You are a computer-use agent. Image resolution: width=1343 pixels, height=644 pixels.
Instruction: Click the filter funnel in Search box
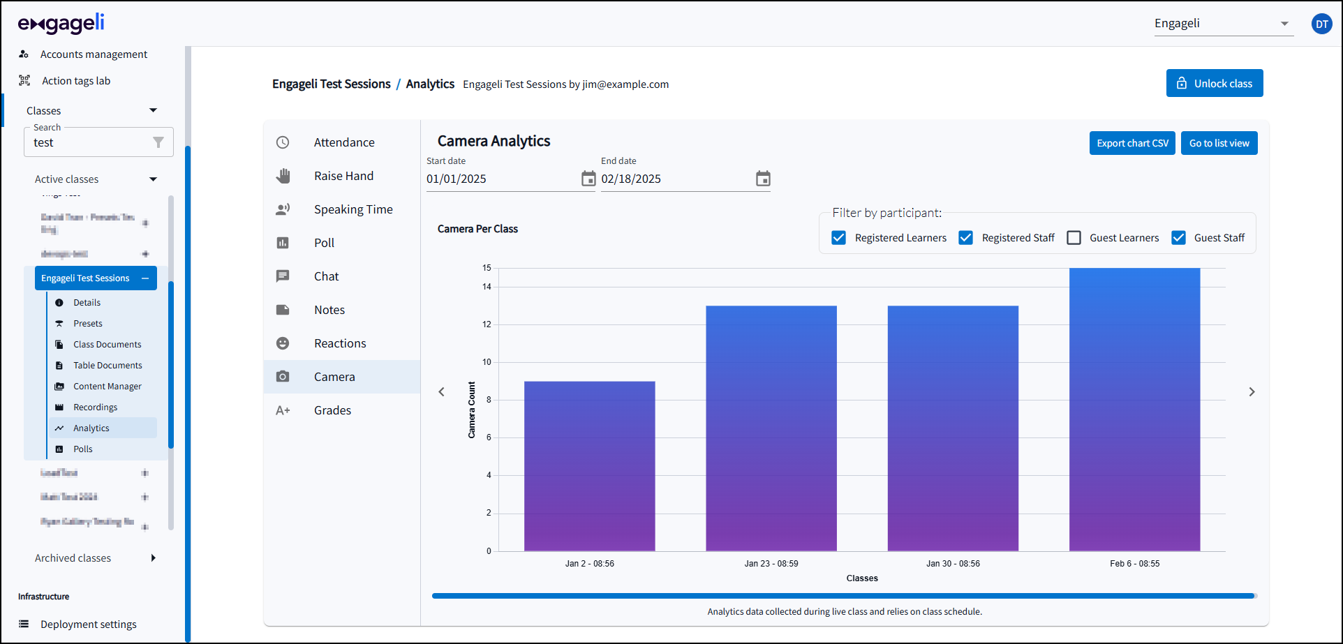(158, 142)
